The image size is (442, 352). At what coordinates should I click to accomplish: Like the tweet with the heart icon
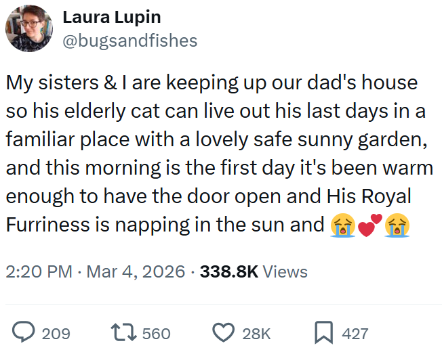point(224,333)
